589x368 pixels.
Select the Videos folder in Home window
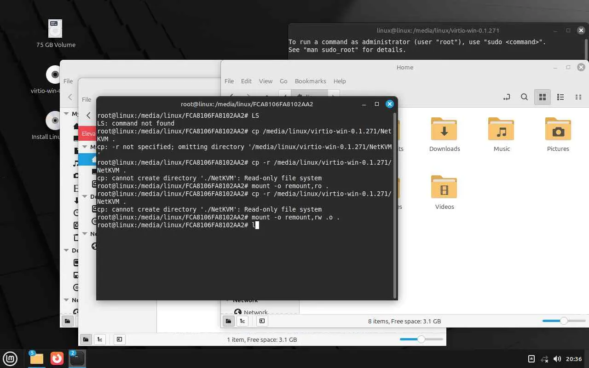click(445, 192)
